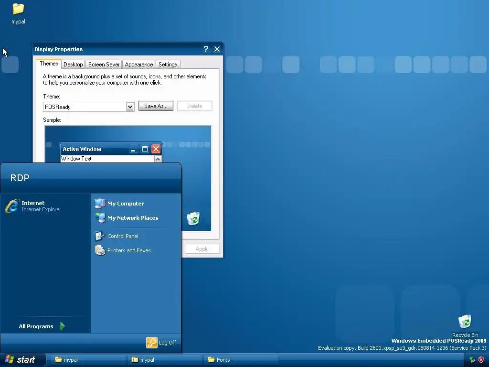
Task: Open My Network Places in the Start menu
Action: (126, 218)
